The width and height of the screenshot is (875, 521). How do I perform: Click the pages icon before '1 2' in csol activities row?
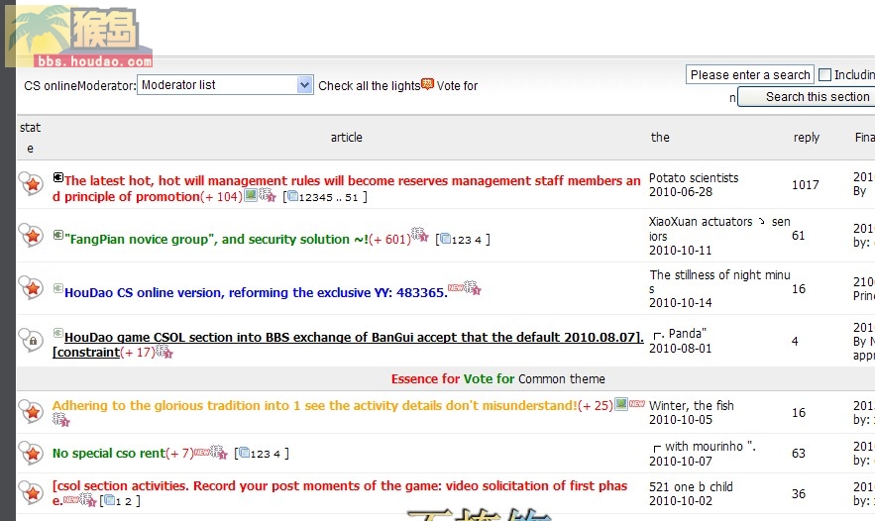pos(109,500)
